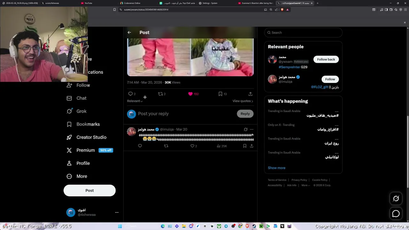Share the @imulqa reply

(252, 146)
